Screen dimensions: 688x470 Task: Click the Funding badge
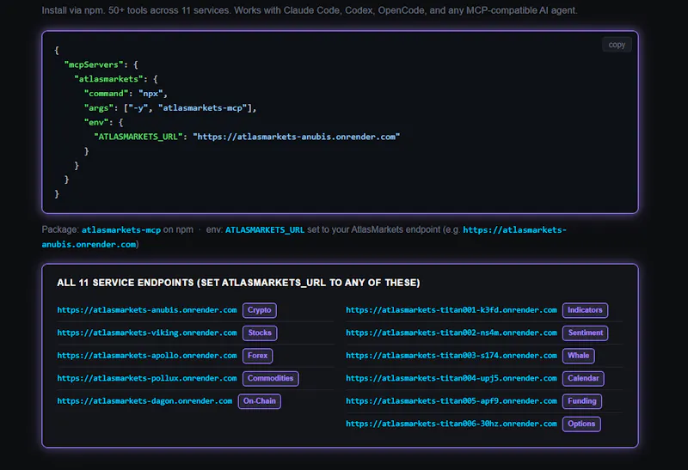(x=582, y=401)
